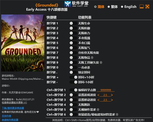Screen dimensions: 153x122
Task: Click the science points field 9999999
Action: tap(106, 90)
